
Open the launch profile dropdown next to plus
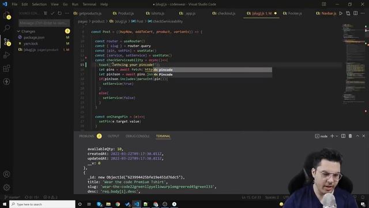[337, 136]
